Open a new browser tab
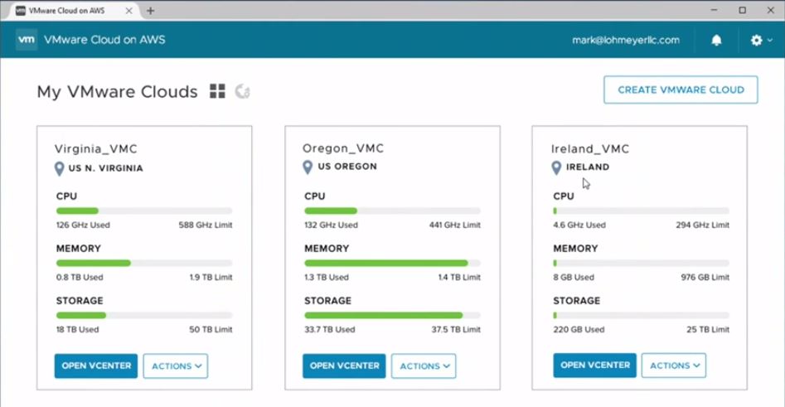This screenshot has width=785, height=407. [151, 11]
